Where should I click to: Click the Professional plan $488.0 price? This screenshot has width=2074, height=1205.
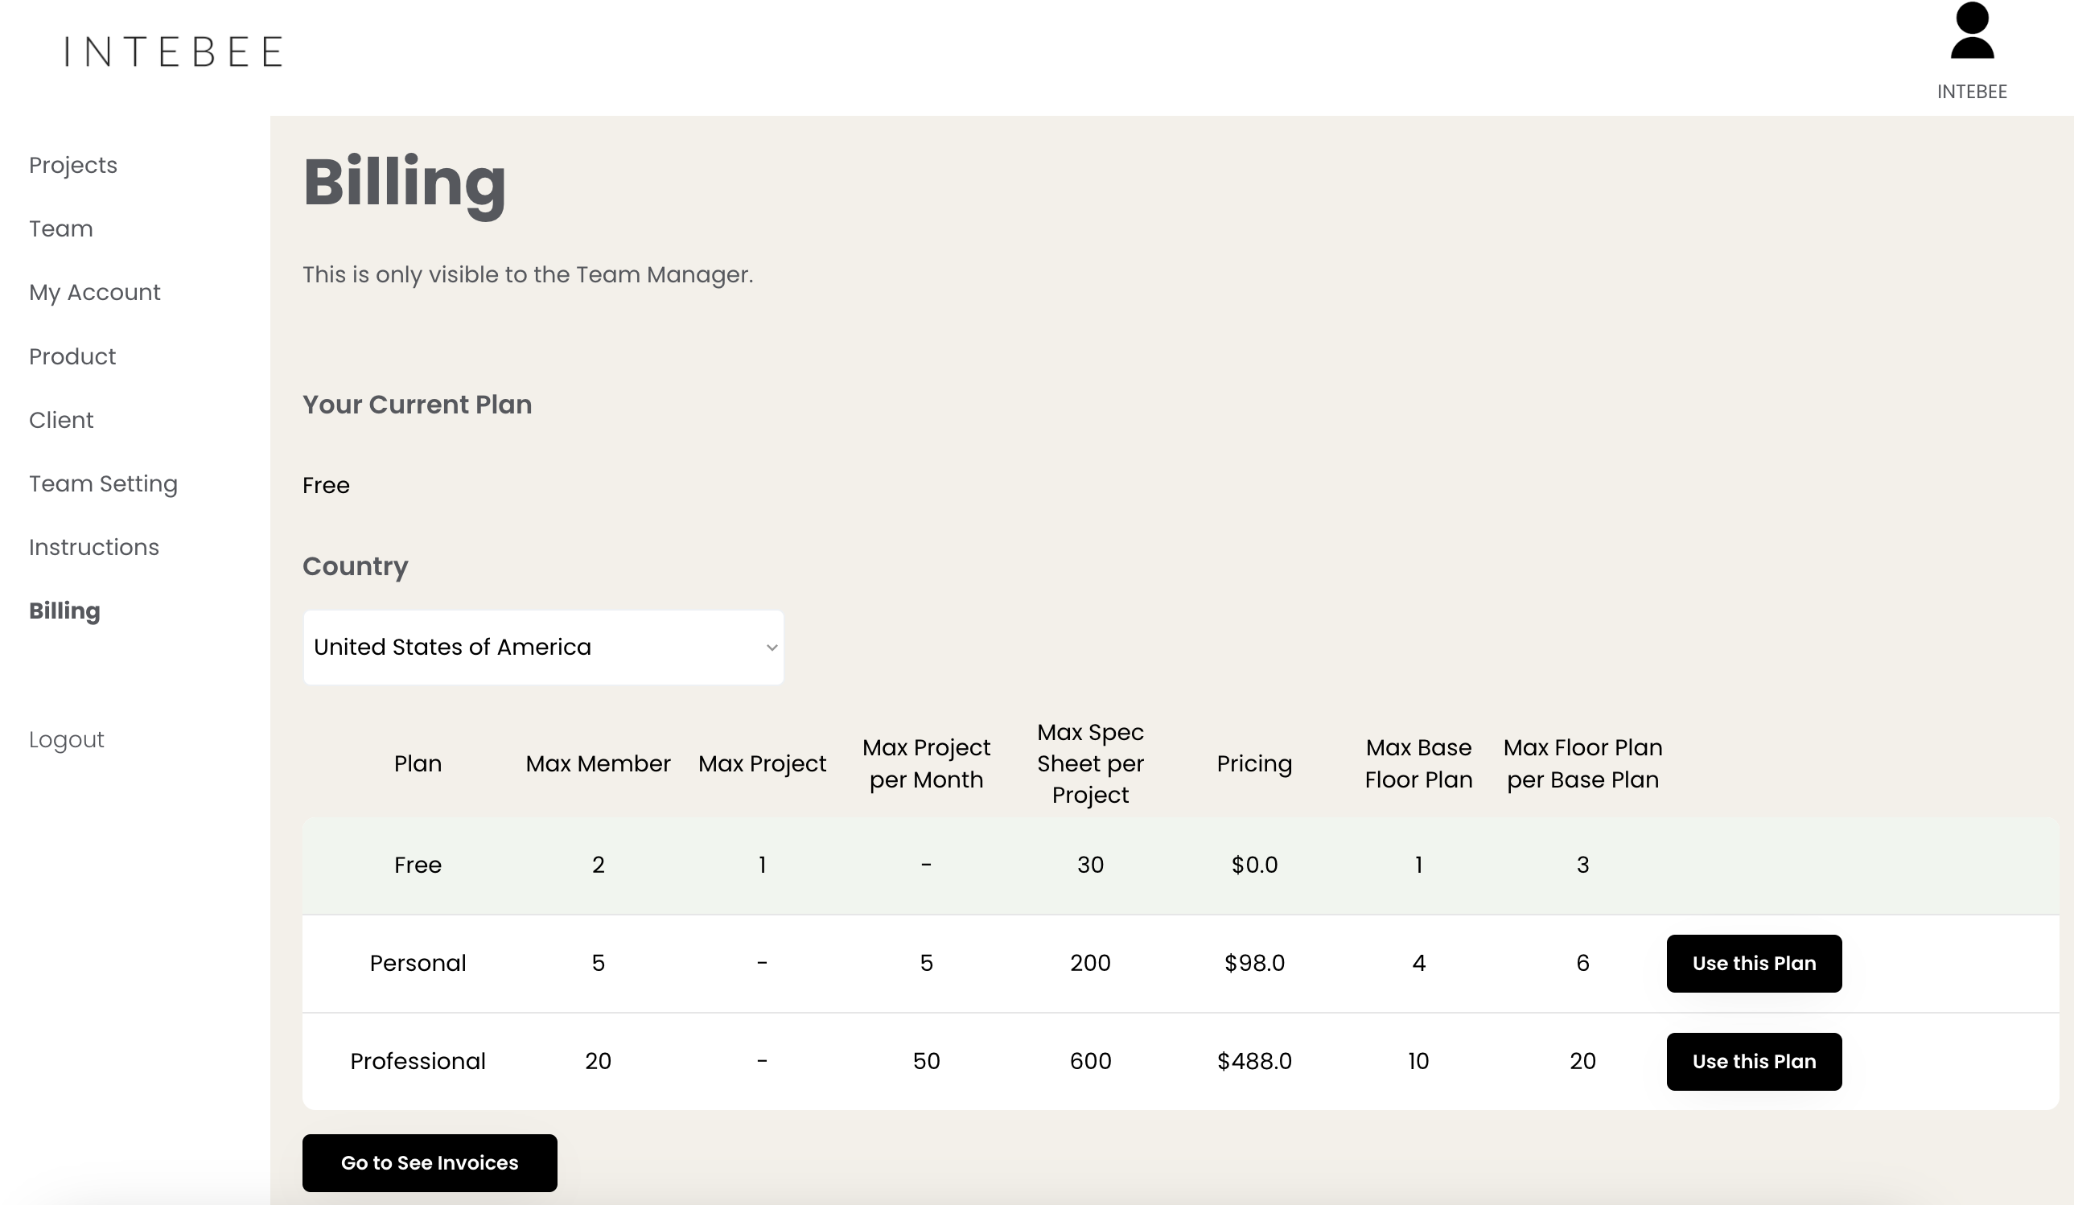pyautogui.click(x=1253, y=1061)
